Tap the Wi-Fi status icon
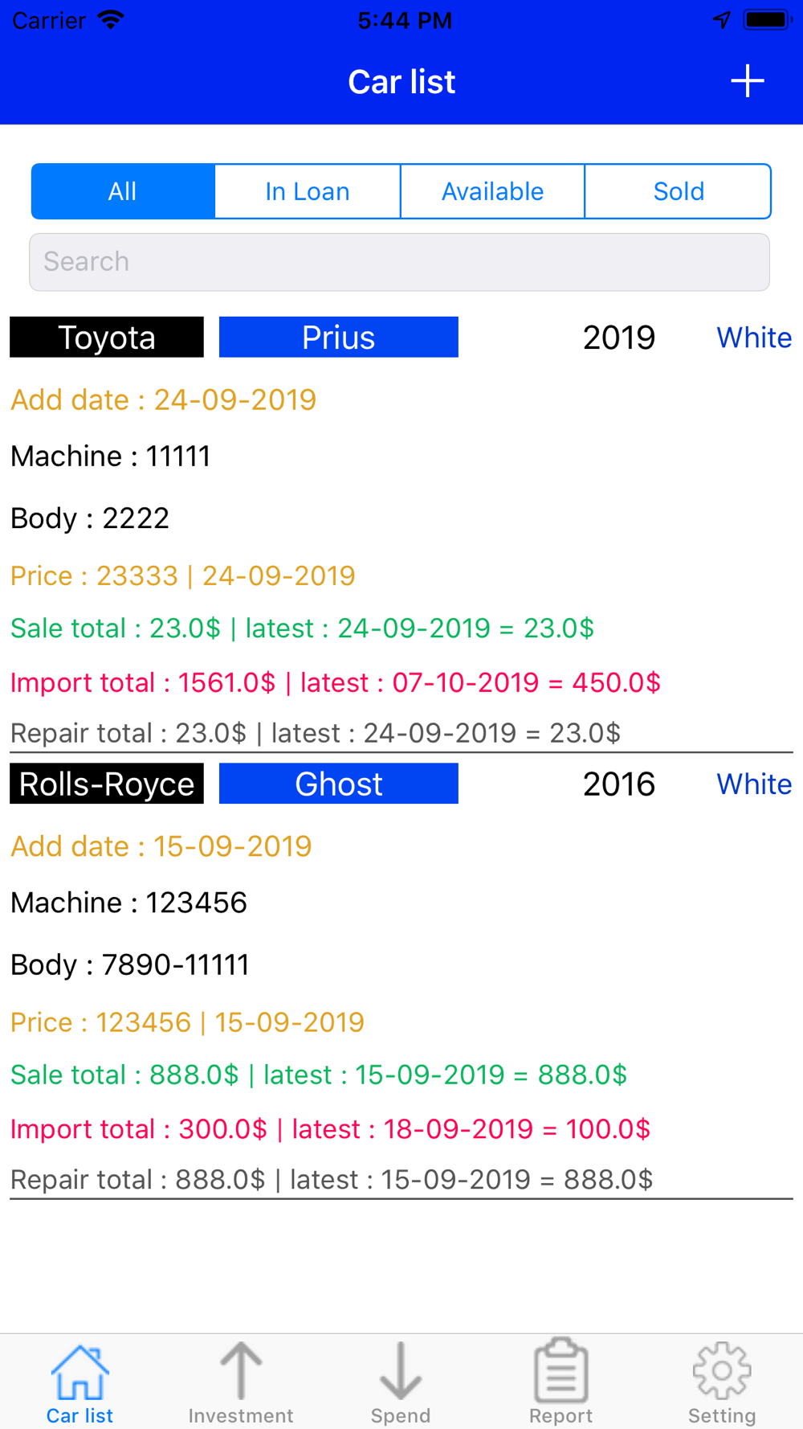This screenshot has height=1429, width=803. click(x=110, y=20)
